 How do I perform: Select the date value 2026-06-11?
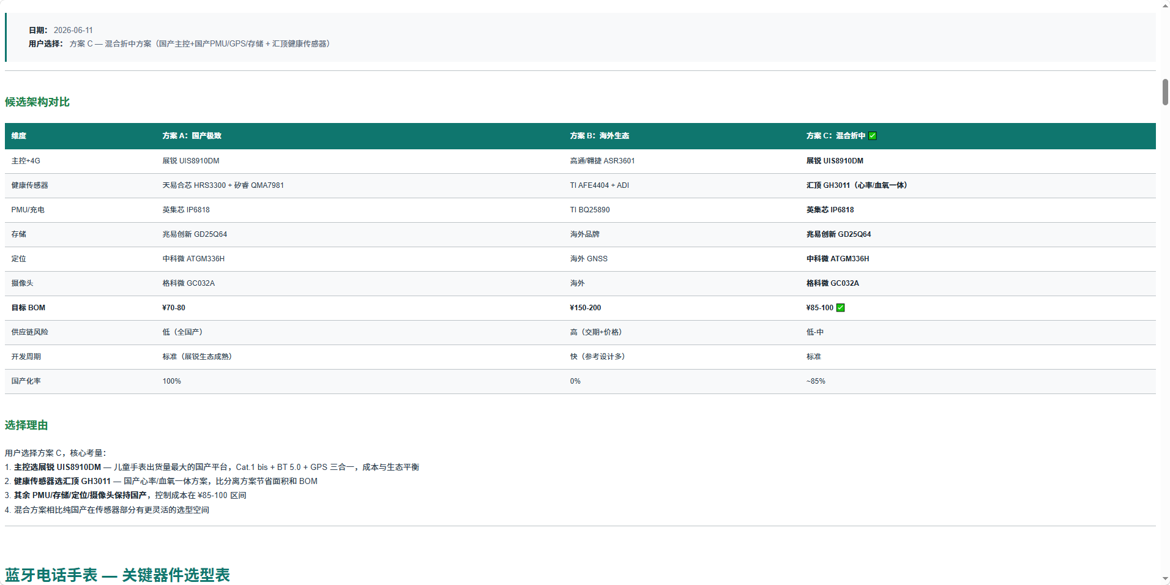(x=73, y=30)
